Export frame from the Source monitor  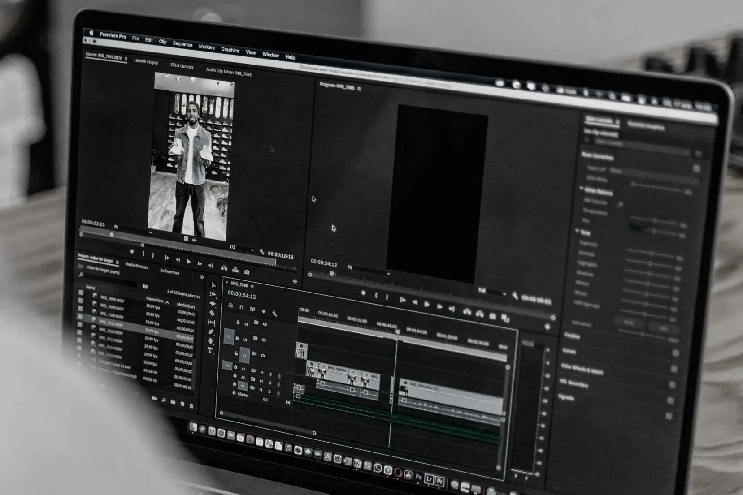pyautogui.click(x=247, y=272)
